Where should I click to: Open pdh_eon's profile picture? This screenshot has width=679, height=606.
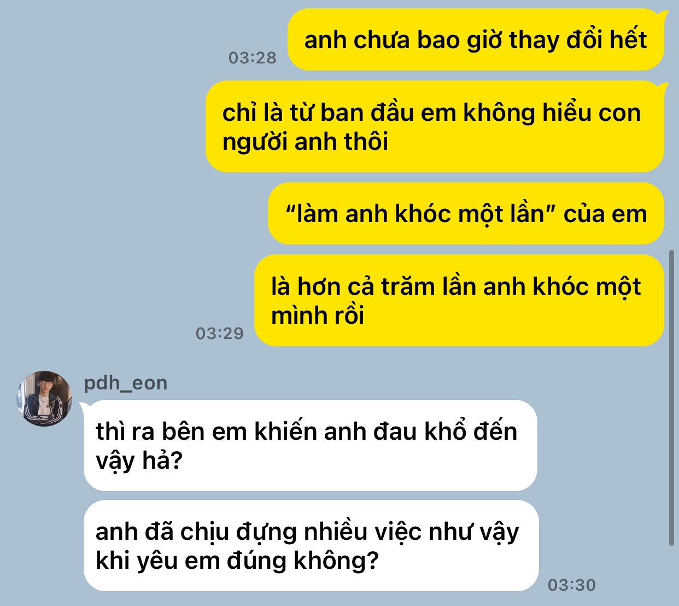[45, 398]
